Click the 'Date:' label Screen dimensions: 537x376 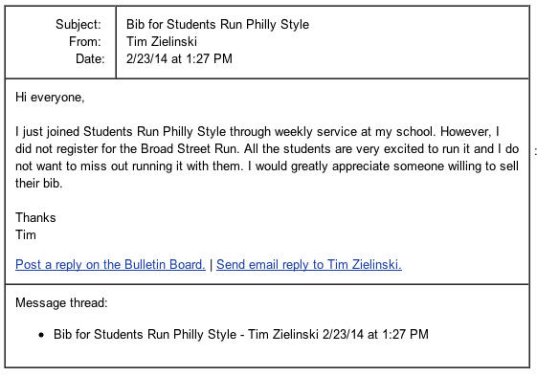click(x=90, y=58)
